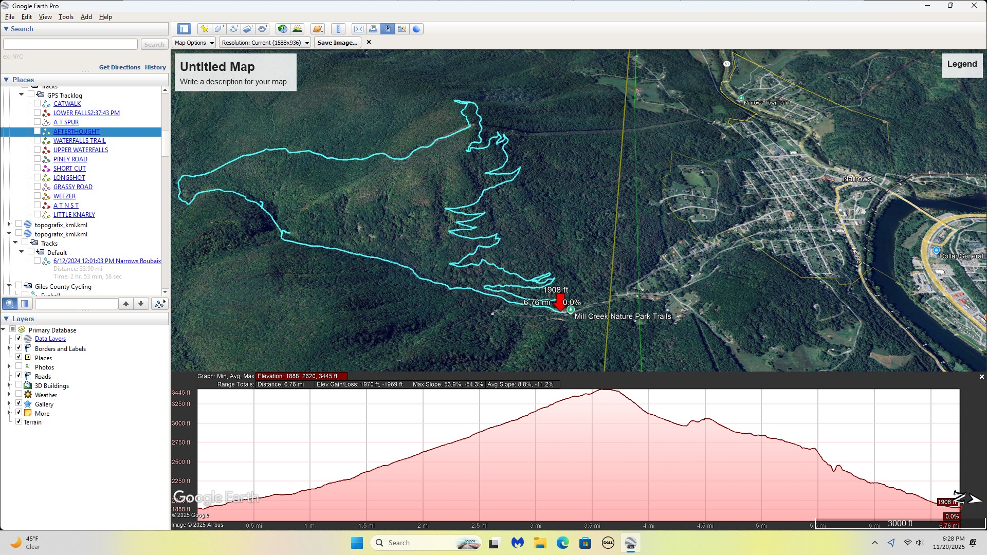The image size is (987, 555).
Task: Expand the Weather layer node
Action: (9, 394)
